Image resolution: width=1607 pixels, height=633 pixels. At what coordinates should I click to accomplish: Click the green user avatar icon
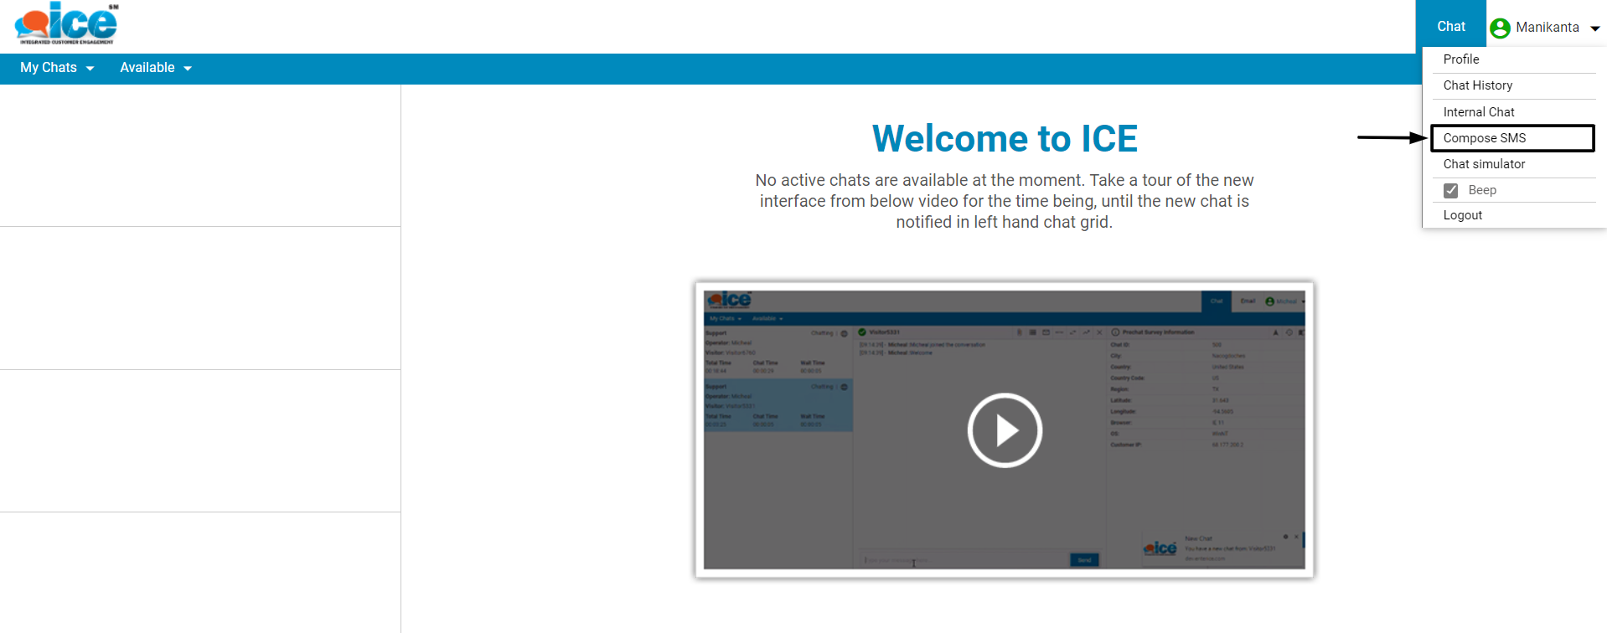click(1500, 28)
